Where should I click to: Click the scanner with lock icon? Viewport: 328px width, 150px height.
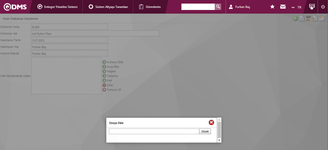pos(309,18)
